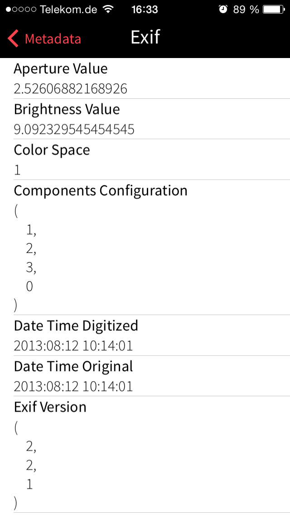Go back to Metadata screen
The image size is (290, 515).
click(52, 39)
